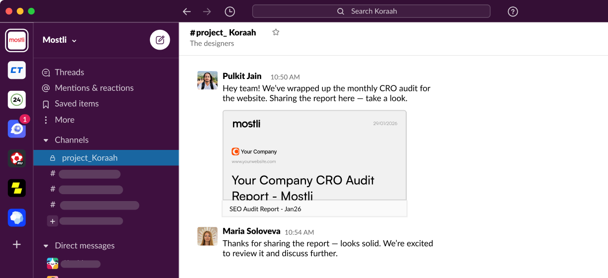The width and height of the screenshot is (608, 278).
Task: Click the compose new message button
Action: 160,40
